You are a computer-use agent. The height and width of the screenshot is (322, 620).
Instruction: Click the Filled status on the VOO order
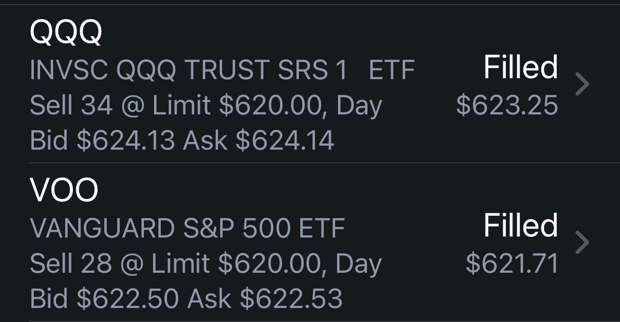pos(521,225)
